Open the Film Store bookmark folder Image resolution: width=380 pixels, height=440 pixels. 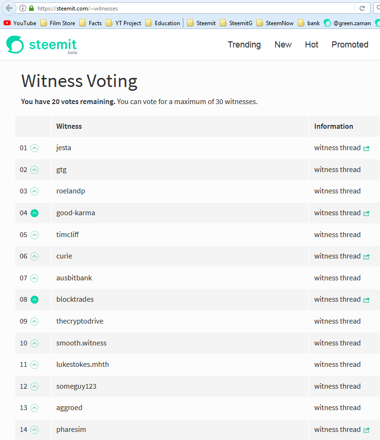tap(57, 23)
